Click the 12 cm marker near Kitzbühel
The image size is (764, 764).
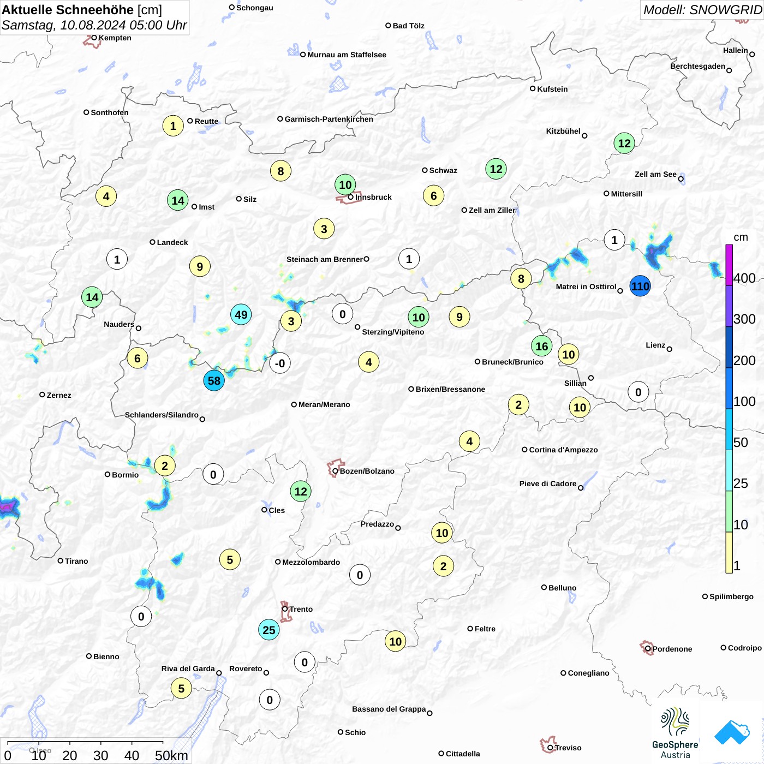(624, 144)
